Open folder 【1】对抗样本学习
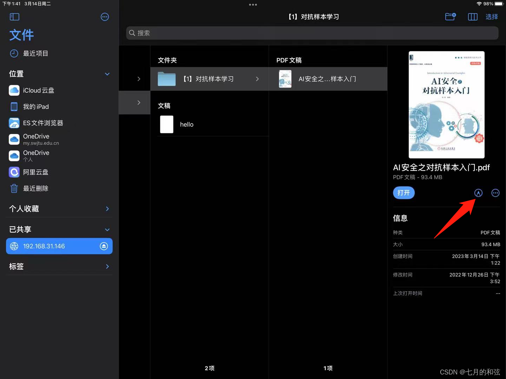The width and height of the screenshot is (506, 379). click(x=209, y=79)
